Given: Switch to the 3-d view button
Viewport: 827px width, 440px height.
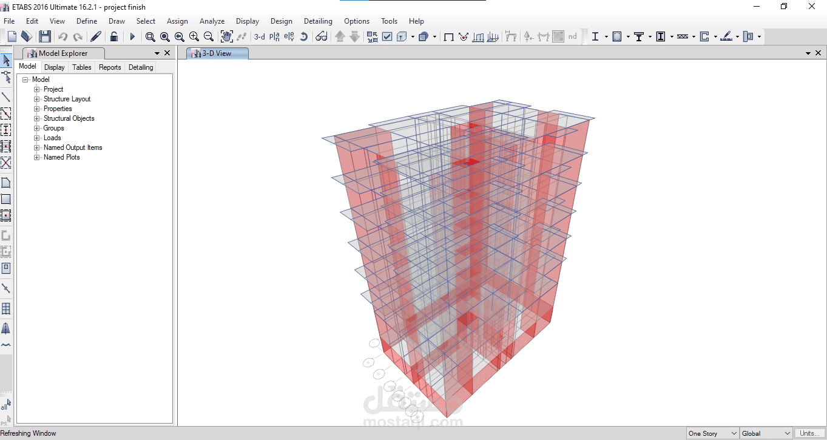Looking at the screenshot, I should tap(259, 36).
